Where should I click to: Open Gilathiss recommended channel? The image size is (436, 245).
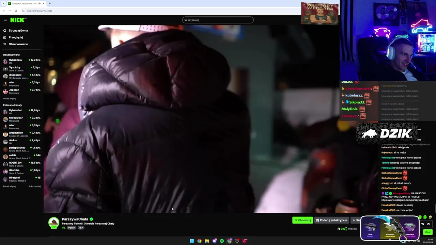coord(22,171)
